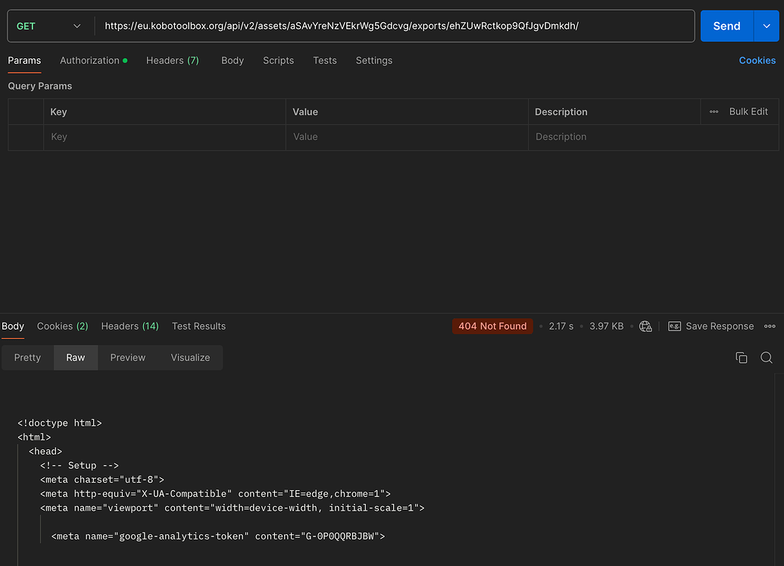Click the Send button
Screen dimensions: 784x566
(726, 25)
